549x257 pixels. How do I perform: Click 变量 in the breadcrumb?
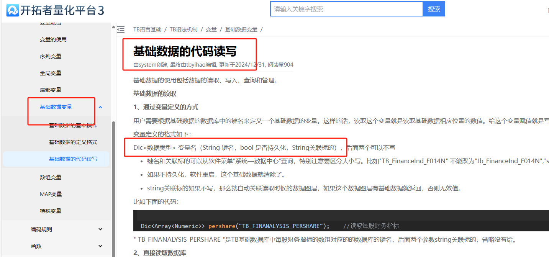[211, 29]
